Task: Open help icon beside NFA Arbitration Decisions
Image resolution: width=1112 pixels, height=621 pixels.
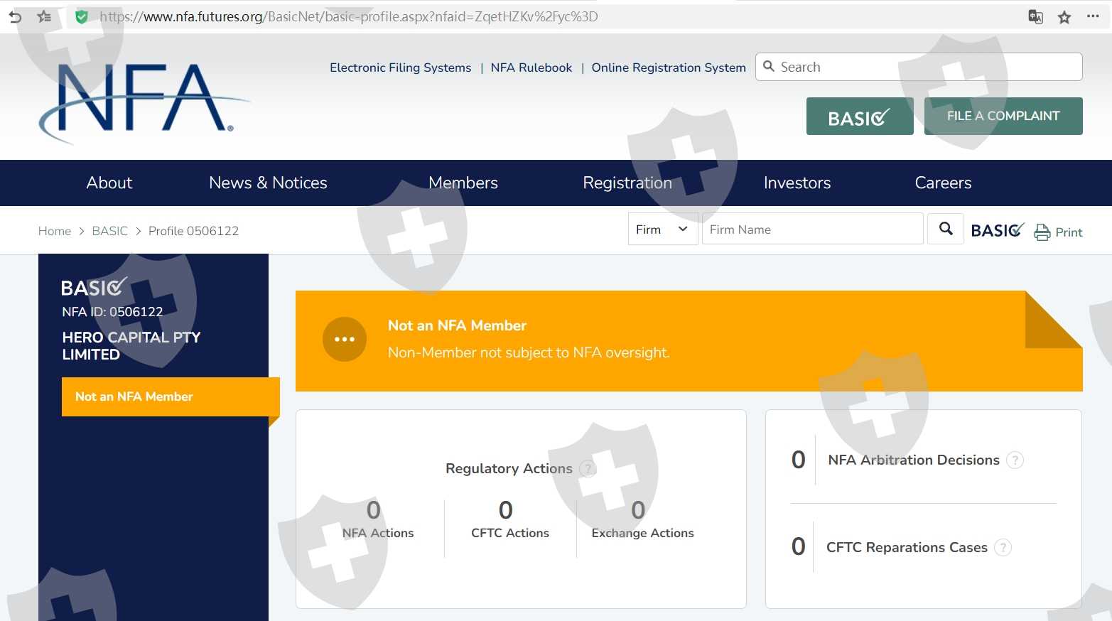Action: coord(1015,460)
